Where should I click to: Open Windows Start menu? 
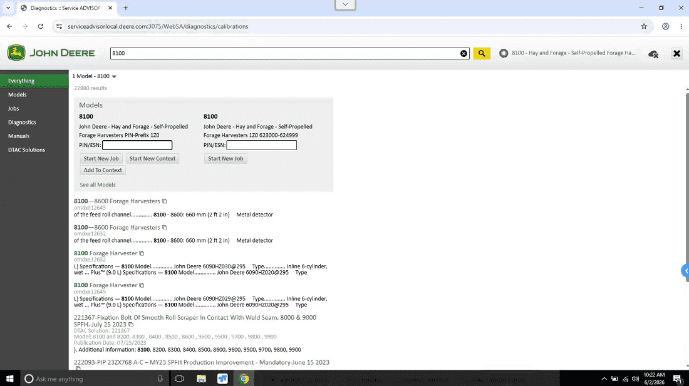(9, 378)
